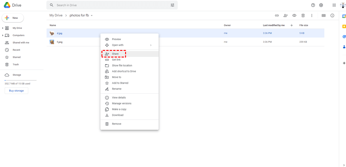
Task: Click the eye preview icon in toolbar
Action: (x=294, y=16)
